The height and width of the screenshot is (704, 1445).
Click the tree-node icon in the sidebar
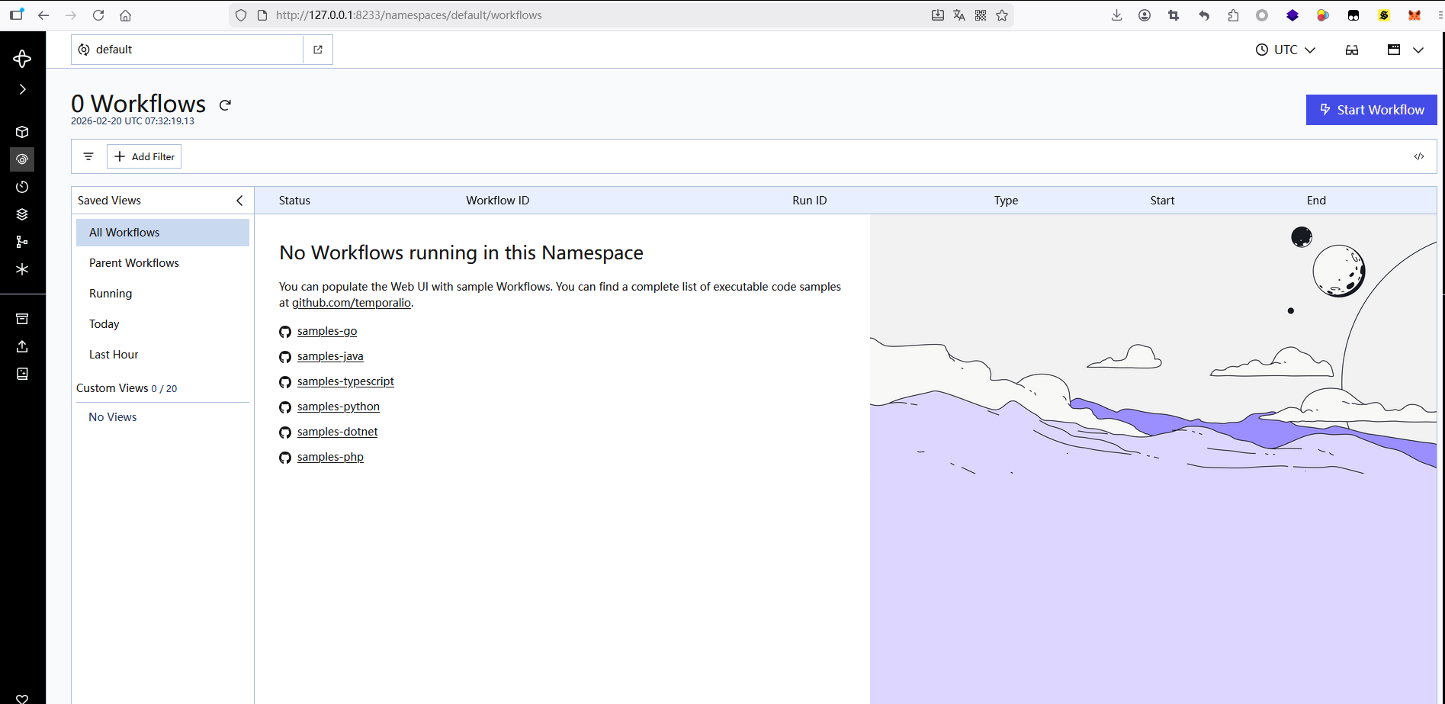pyautogui.click(x=22, y=242)
